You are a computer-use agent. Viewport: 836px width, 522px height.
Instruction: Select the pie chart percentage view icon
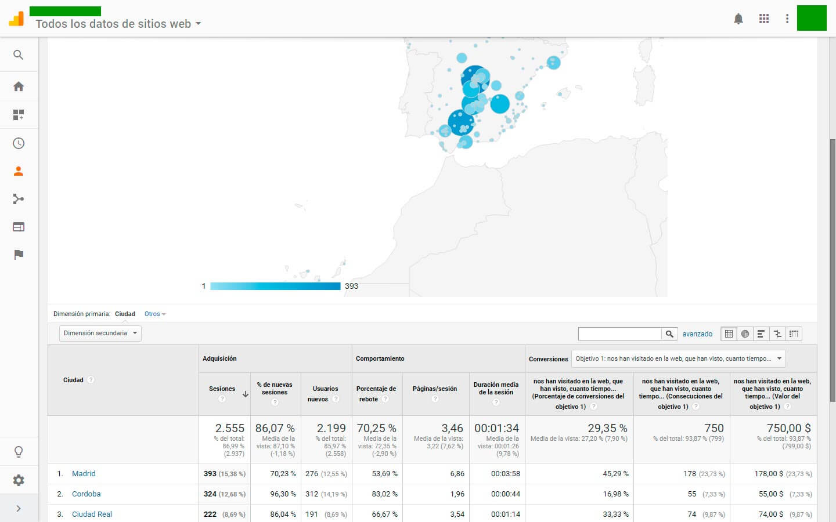pyautogui.click(x=745, y=333)
